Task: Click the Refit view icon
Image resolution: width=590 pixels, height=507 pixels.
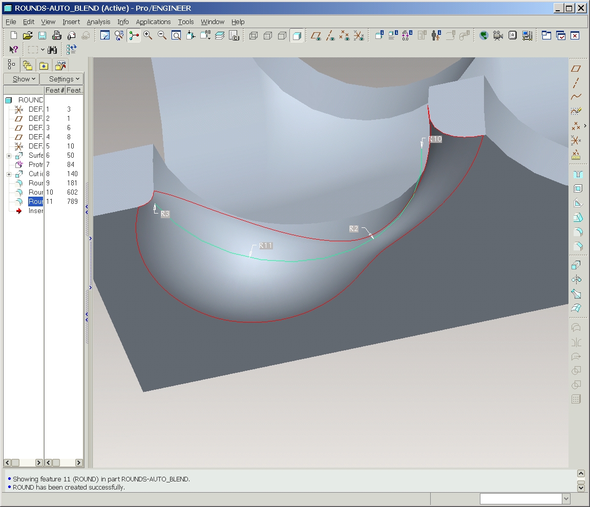Action: point(176,35)
